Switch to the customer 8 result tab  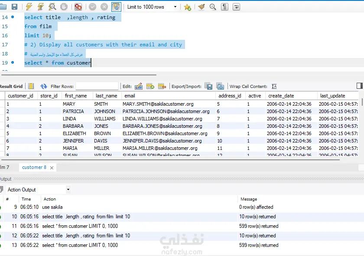click(x=33, y=167)
